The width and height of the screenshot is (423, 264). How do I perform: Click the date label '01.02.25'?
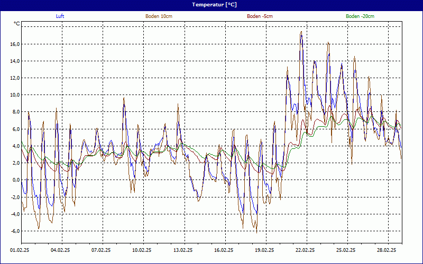[x=20, y=250]
